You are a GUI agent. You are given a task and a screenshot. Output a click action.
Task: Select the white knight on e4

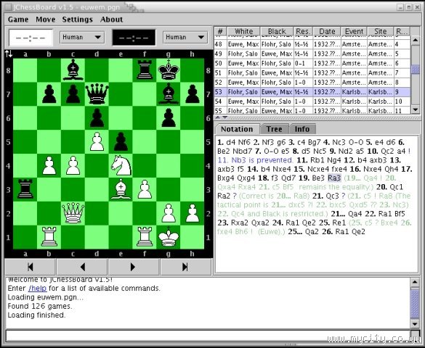[x=121, y=165]
